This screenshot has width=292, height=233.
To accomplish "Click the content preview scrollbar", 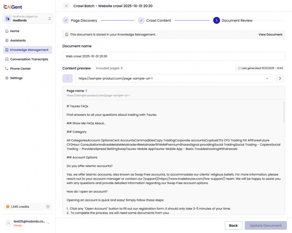I will click(283, 112).
